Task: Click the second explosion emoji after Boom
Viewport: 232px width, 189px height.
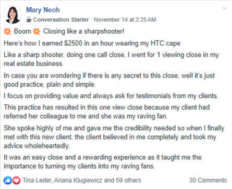Action: pyautogui.click(x=36, y=32)
